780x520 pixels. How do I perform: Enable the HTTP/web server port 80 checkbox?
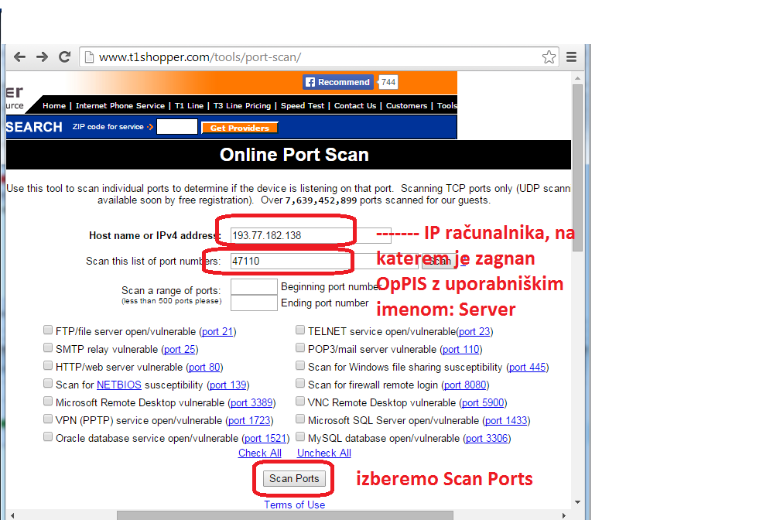[48, 366]
